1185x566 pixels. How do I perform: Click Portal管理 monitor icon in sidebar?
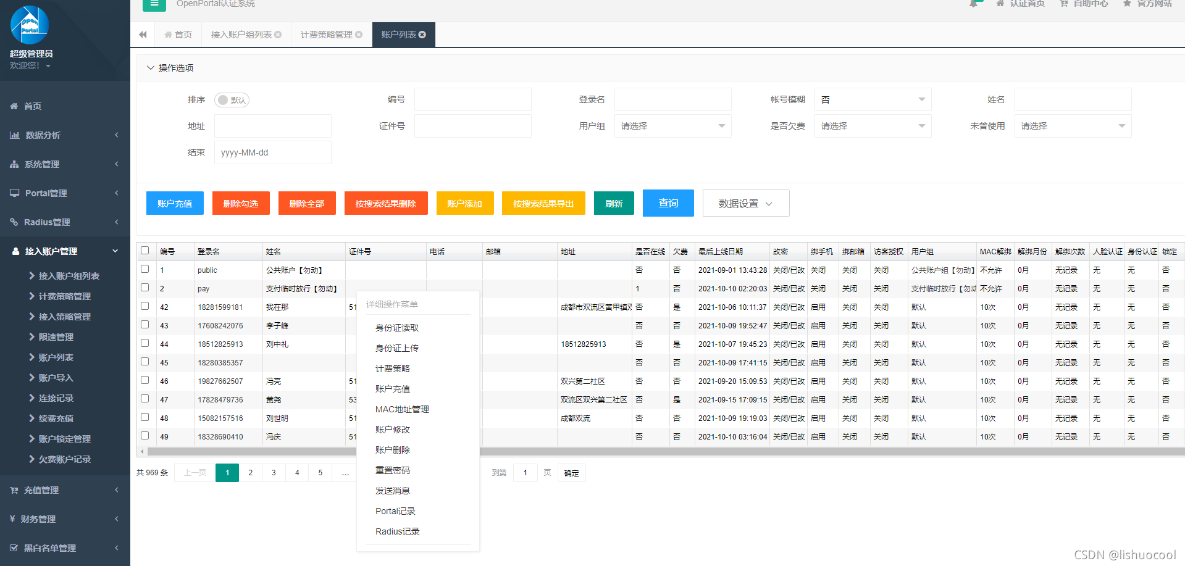[14, 193]
